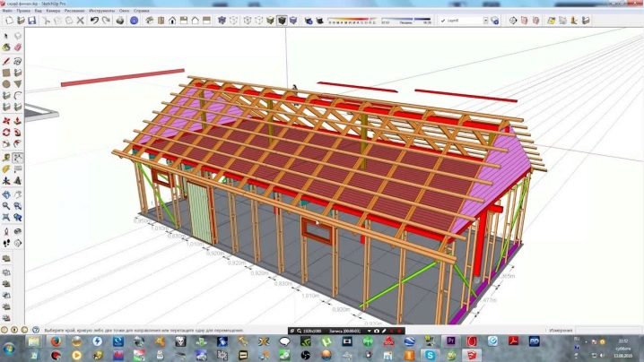Pick the Move tool in left toolbar
Image resolution: width=644 pixels, height=362 pixels.
pos(6,120)
